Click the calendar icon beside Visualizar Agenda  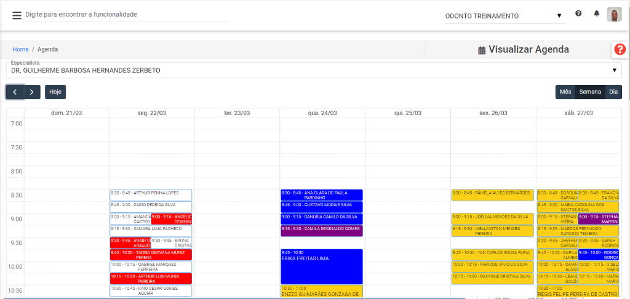click(482, 50)
